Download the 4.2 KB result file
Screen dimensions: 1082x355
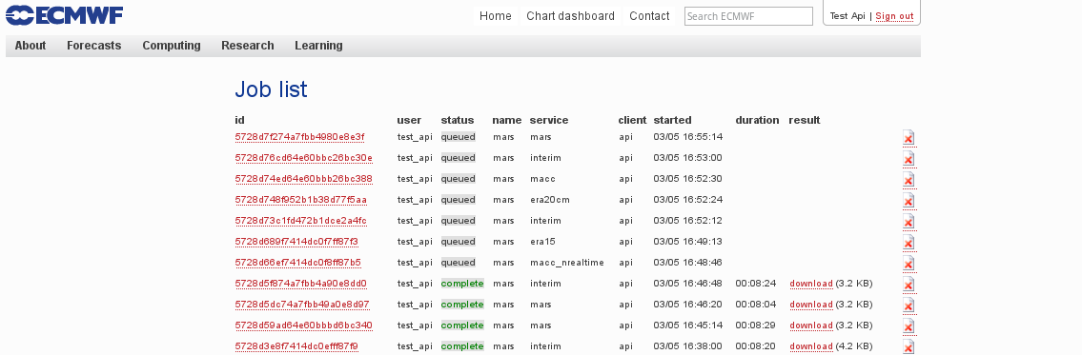pos(811,346)
